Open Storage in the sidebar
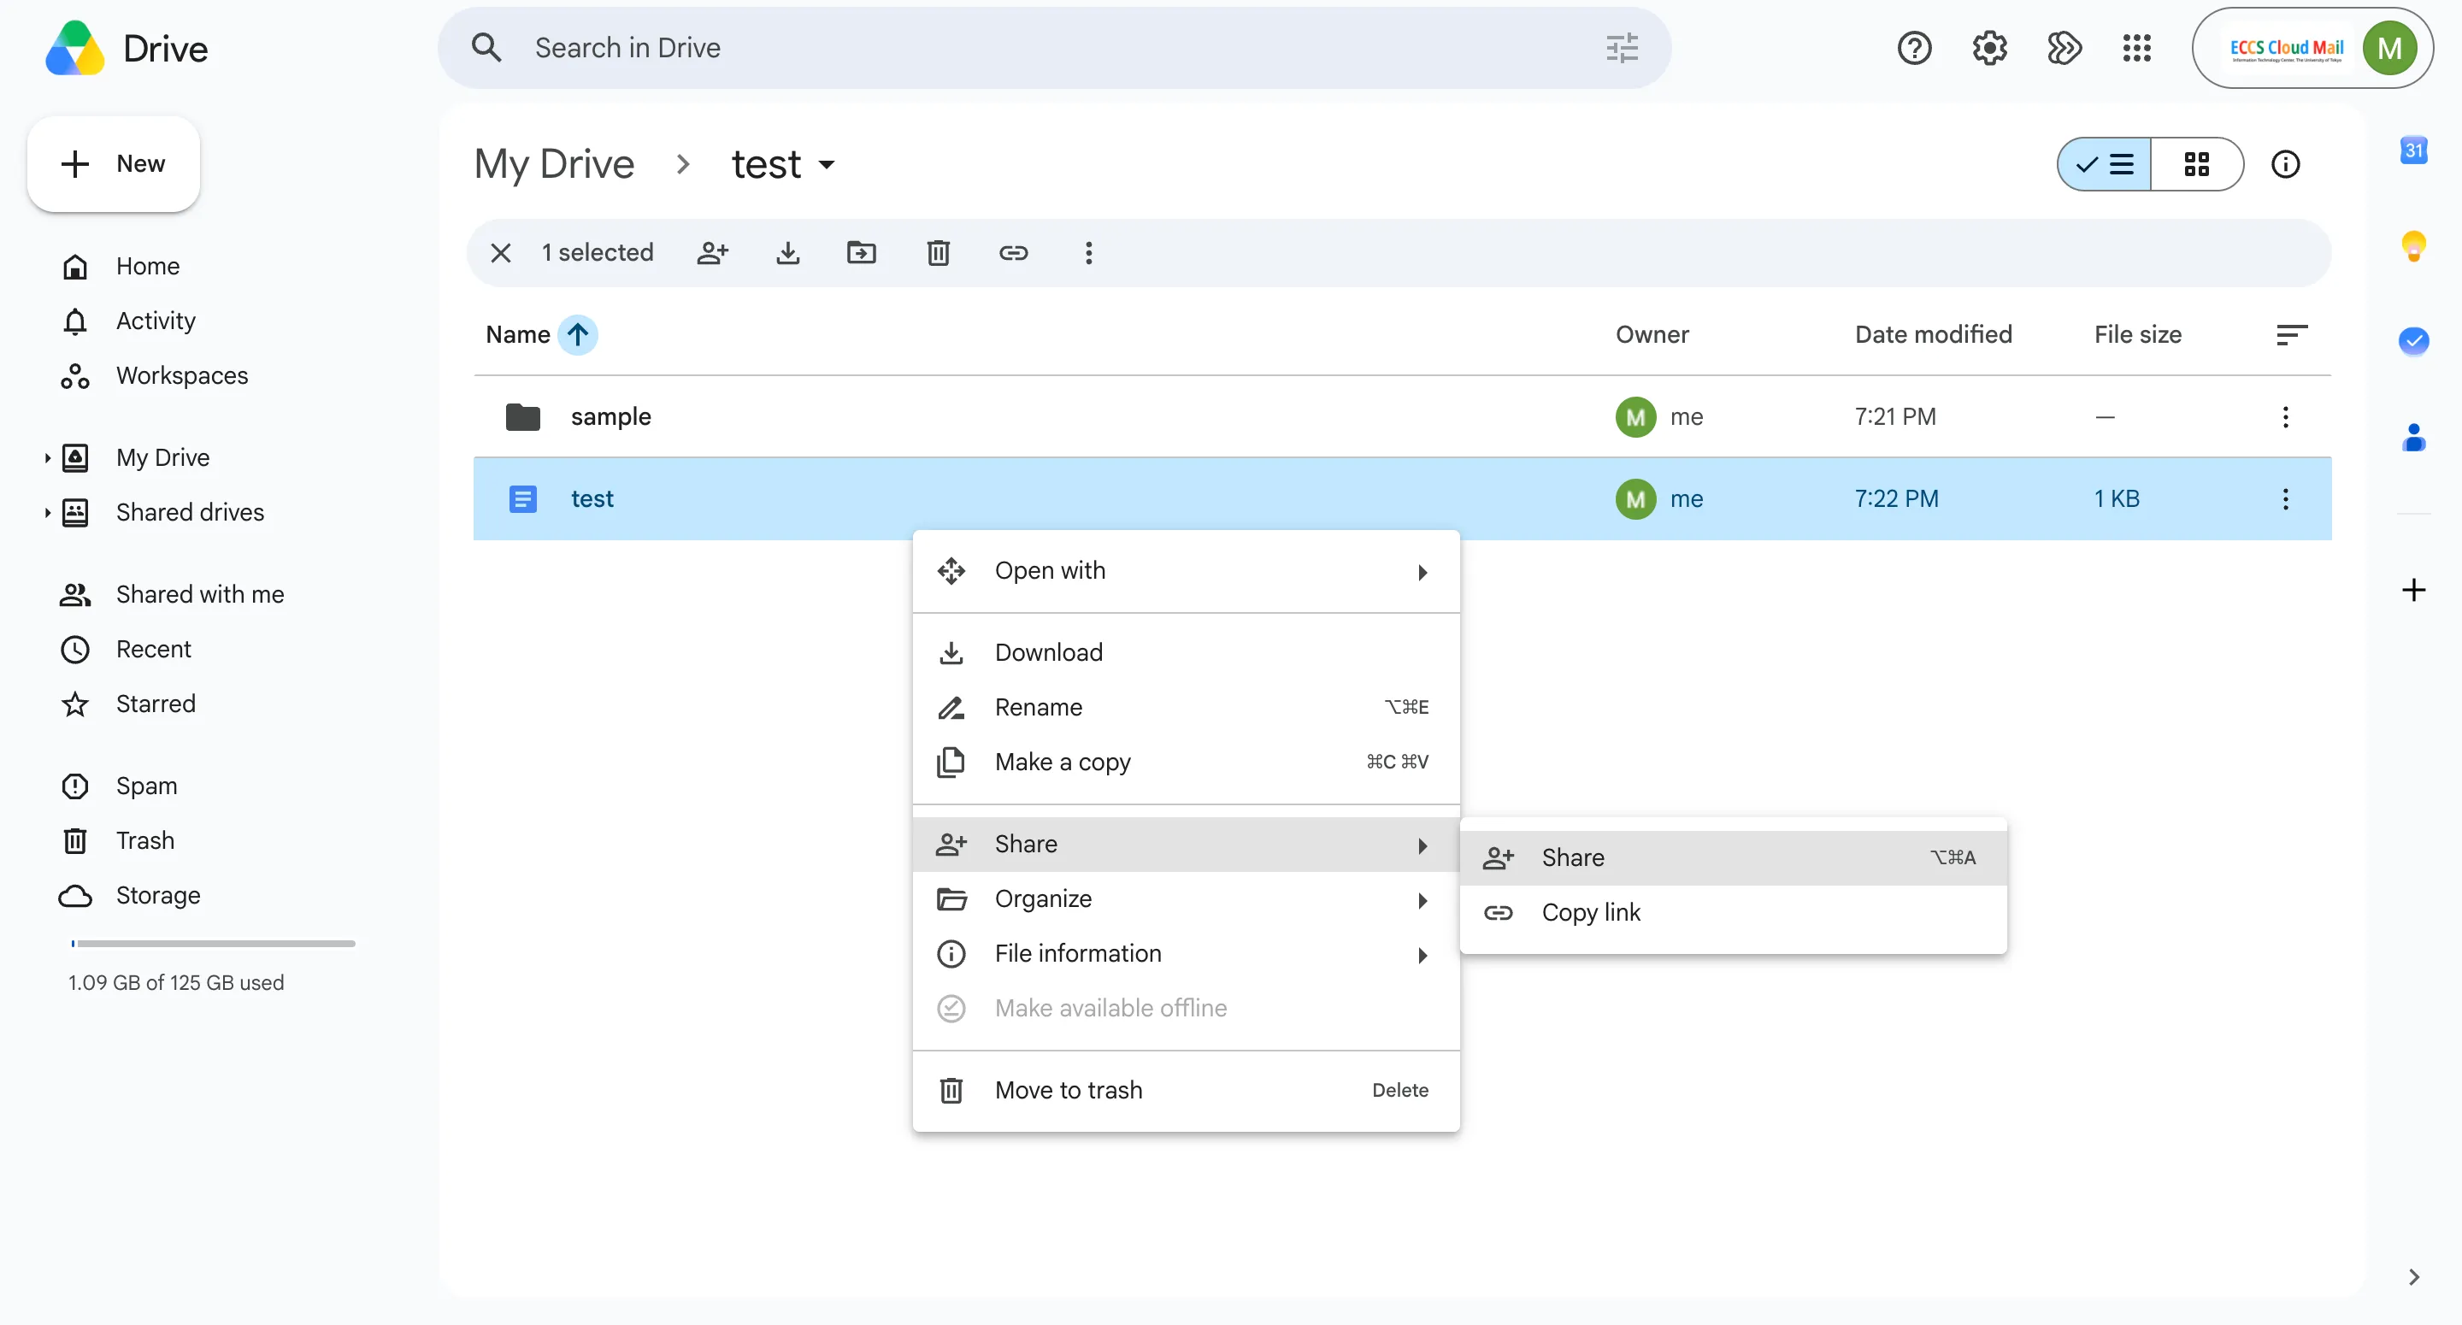 (x=157, y=895)
